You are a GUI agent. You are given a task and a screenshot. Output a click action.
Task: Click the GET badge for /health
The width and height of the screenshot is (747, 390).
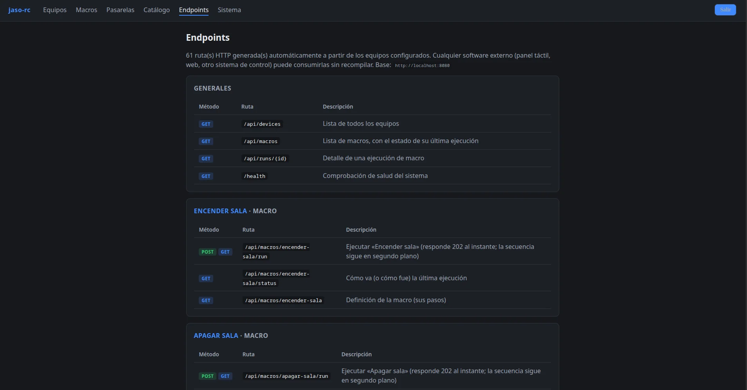pyautogui.click(x=206, y=176)
